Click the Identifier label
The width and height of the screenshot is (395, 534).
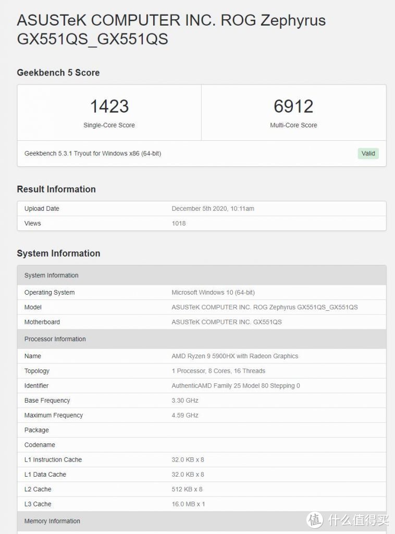(36, 385)
